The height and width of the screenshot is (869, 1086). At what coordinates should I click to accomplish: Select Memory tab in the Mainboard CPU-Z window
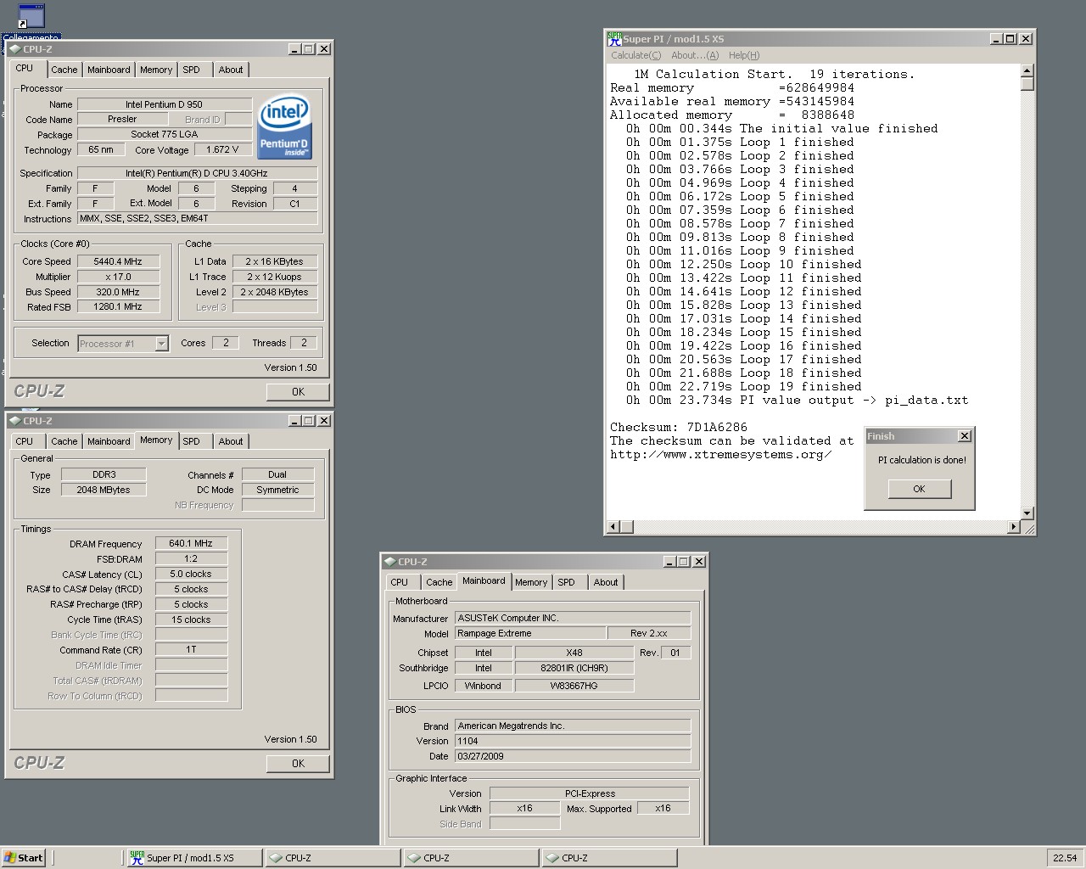point(531,582)
